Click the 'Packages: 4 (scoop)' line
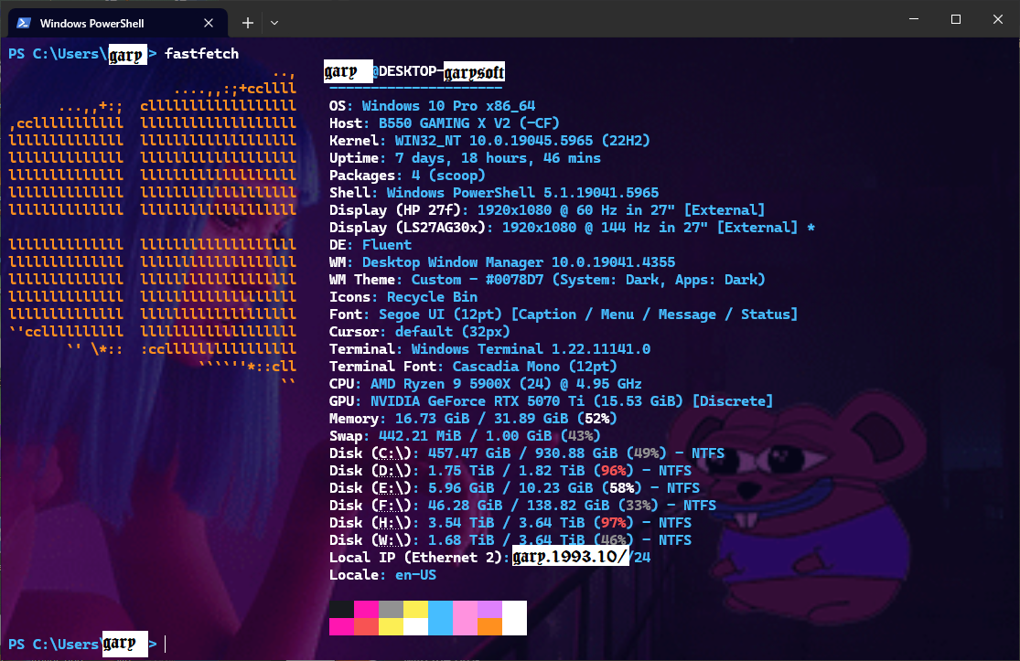The height and width of the screenshot is (661, 1020). click(407, 176)
